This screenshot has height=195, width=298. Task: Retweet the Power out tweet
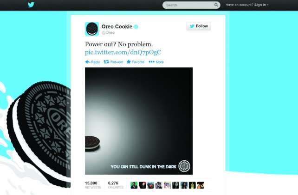(113, 62)
